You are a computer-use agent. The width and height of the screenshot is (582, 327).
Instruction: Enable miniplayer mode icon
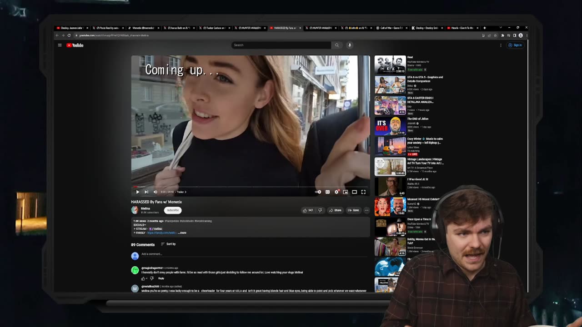coord(346,192)
